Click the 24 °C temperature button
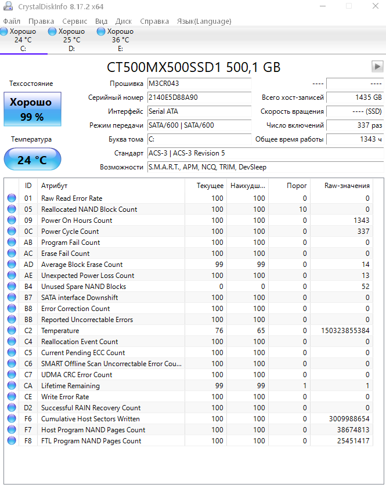386x488 pixels. coord(33,160)
